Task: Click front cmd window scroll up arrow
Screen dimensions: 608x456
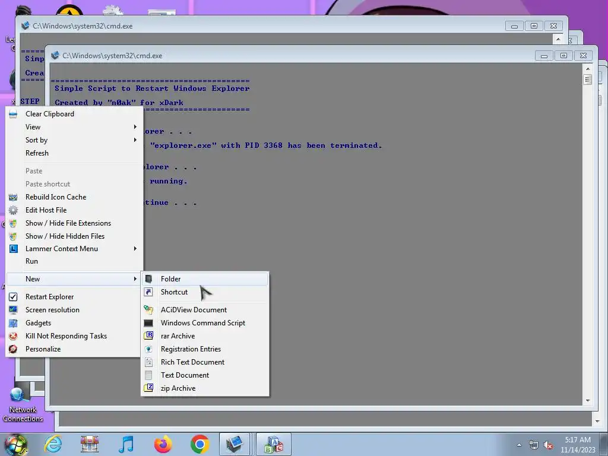Action: coord(587,69)
